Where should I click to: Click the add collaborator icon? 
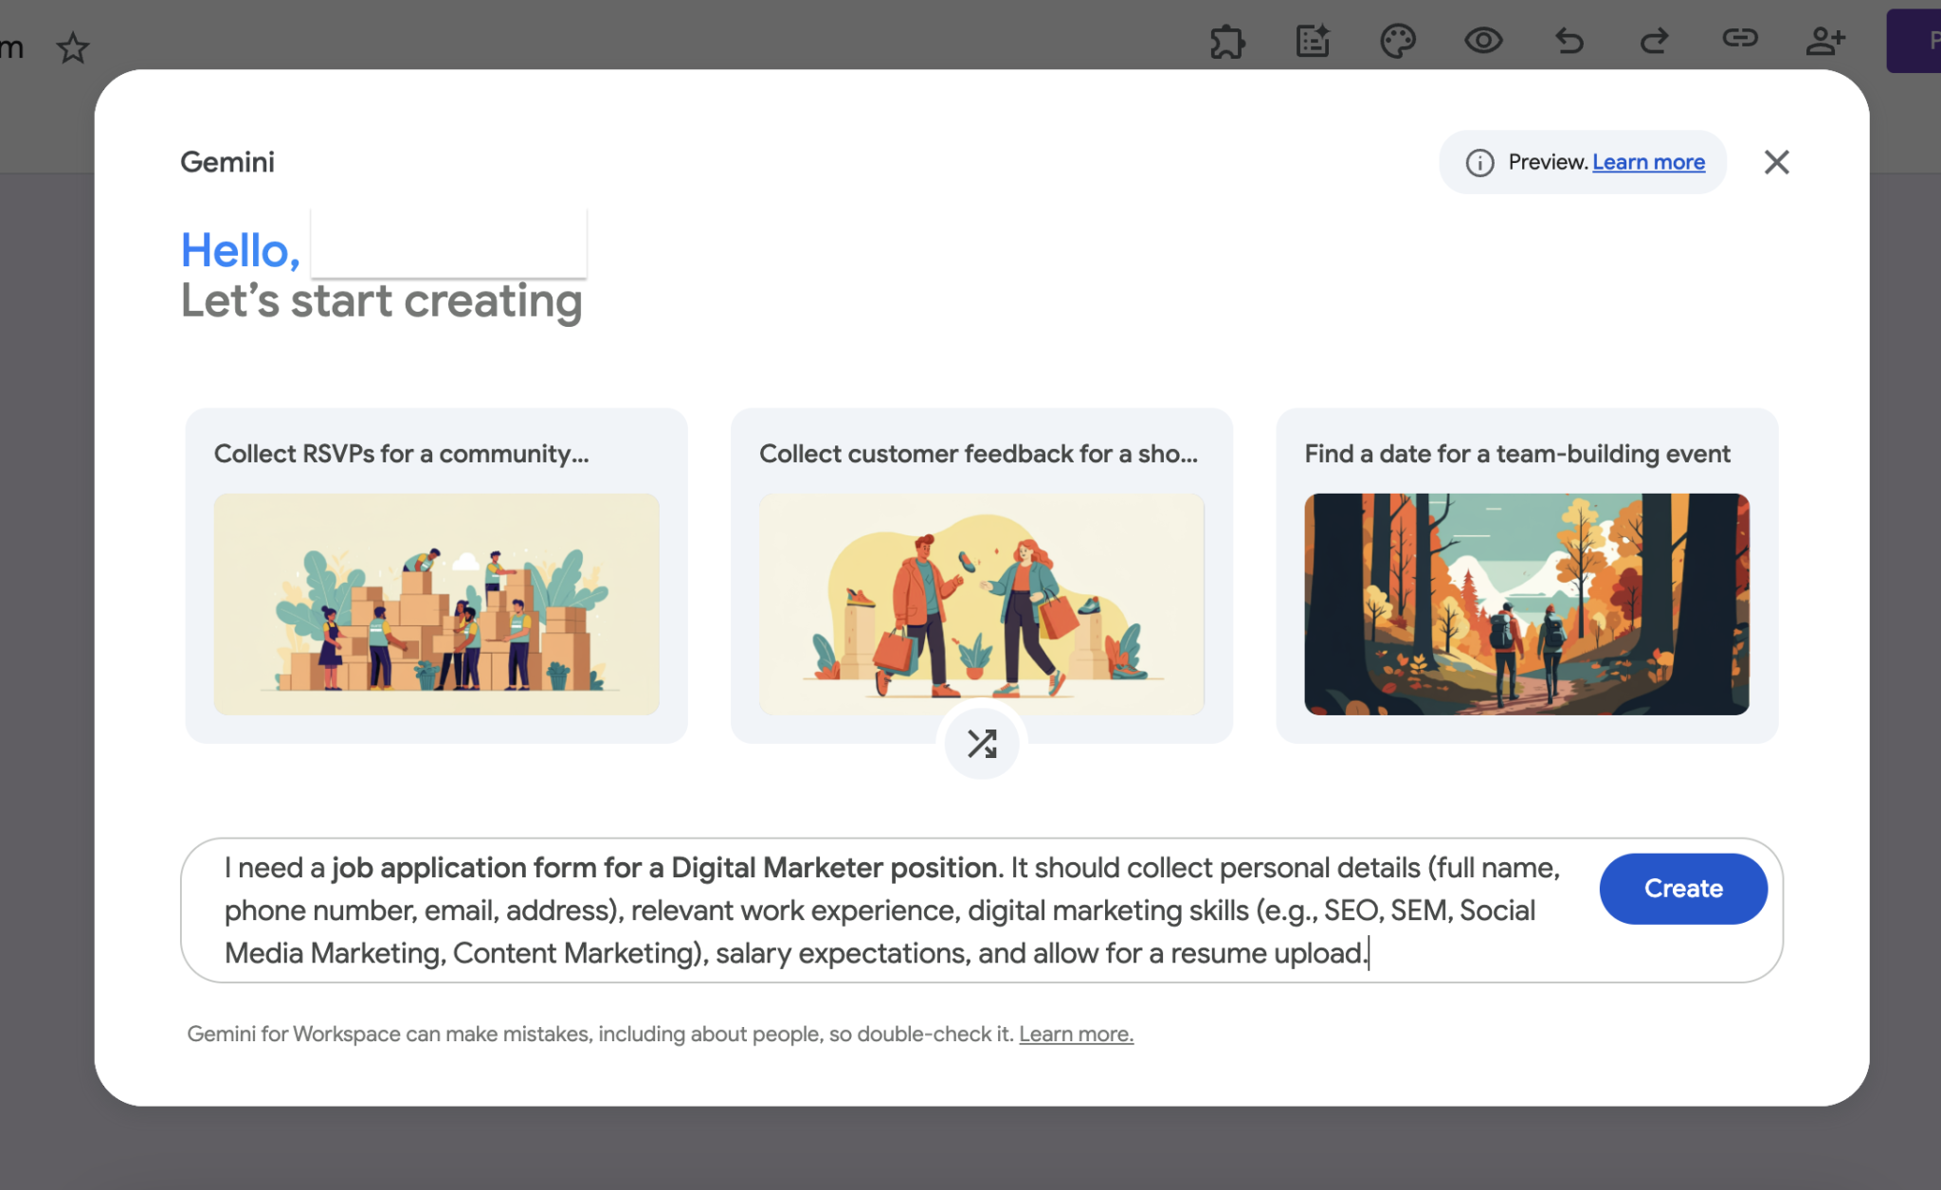coord(1824,41)
